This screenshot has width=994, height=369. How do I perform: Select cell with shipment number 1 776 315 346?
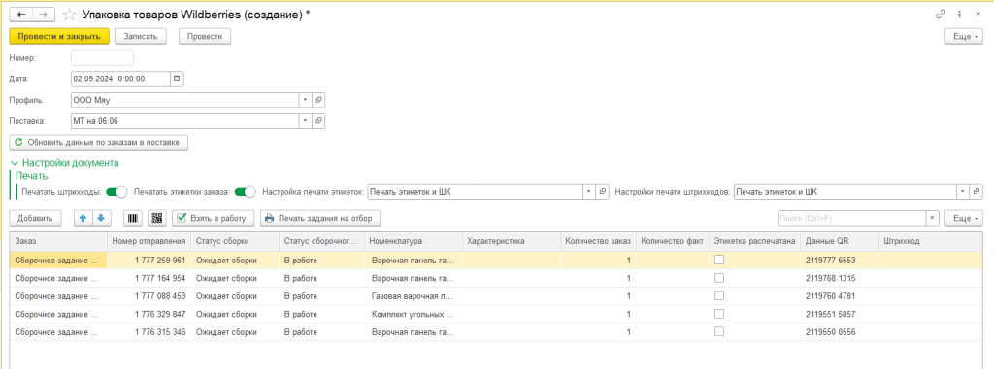(149, 331)
